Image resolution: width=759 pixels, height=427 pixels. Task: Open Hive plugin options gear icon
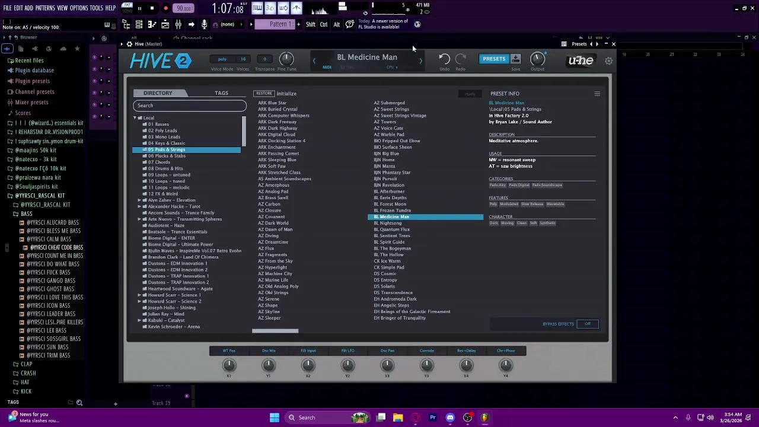[129, 44]
